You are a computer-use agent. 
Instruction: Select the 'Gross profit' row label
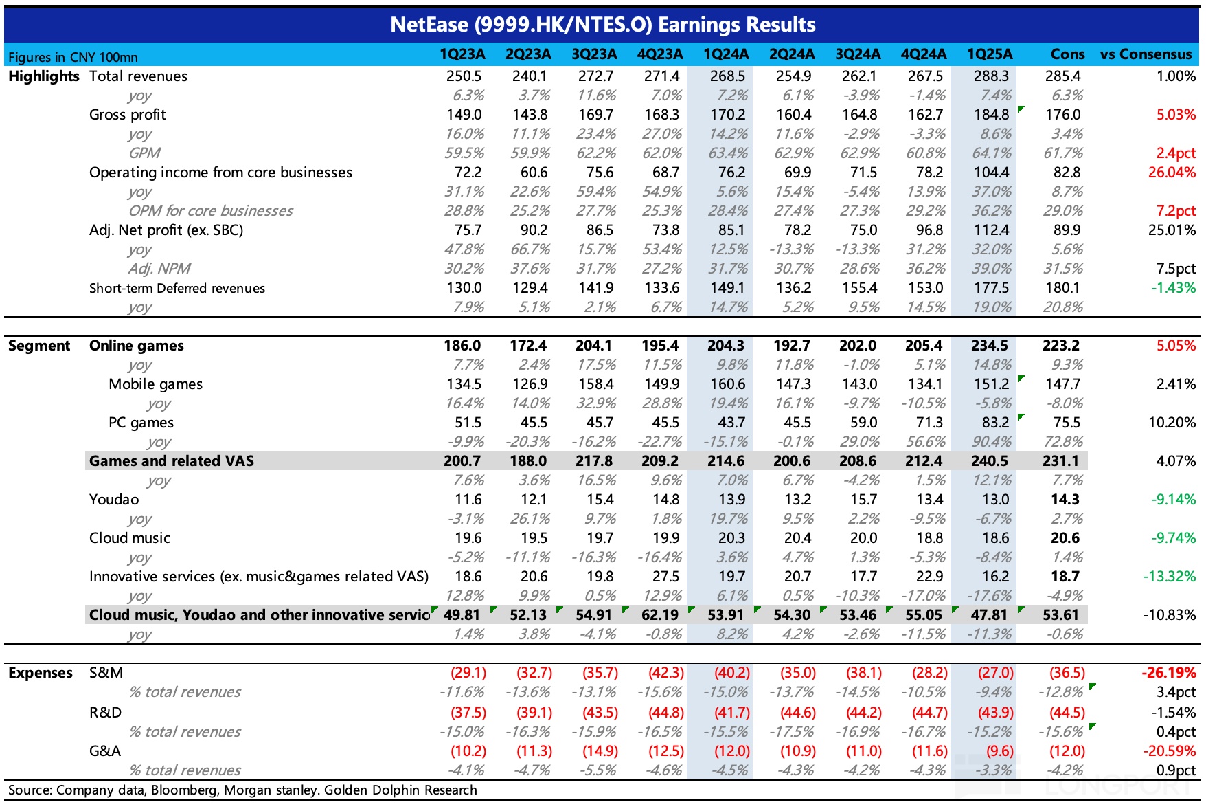tap(128, 115)
